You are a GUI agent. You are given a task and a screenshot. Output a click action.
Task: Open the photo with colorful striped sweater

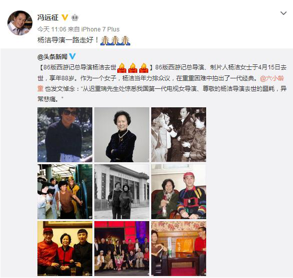(179, 192)
